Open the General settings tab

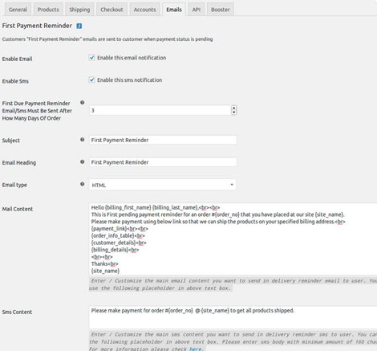(18, 10)
